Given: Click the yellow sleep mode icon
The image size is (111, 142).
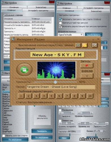Looking at the screenshot, I should (x=85, y=45).
